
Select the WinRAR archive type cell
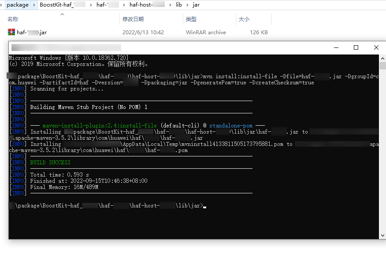click(x=206, y=33)
